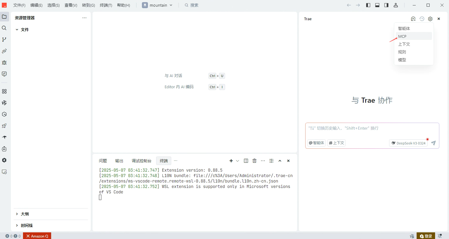This screenshot has height=239, width=449.
Task: Click the #上下文 button in chat input
Action: 336,143
